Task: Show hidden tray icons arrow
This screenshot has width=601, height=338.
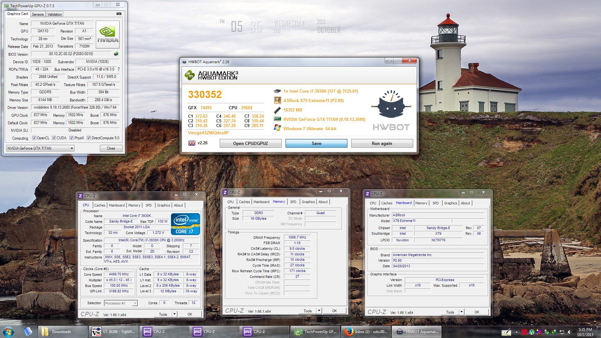Action: (x=516, y=332)
